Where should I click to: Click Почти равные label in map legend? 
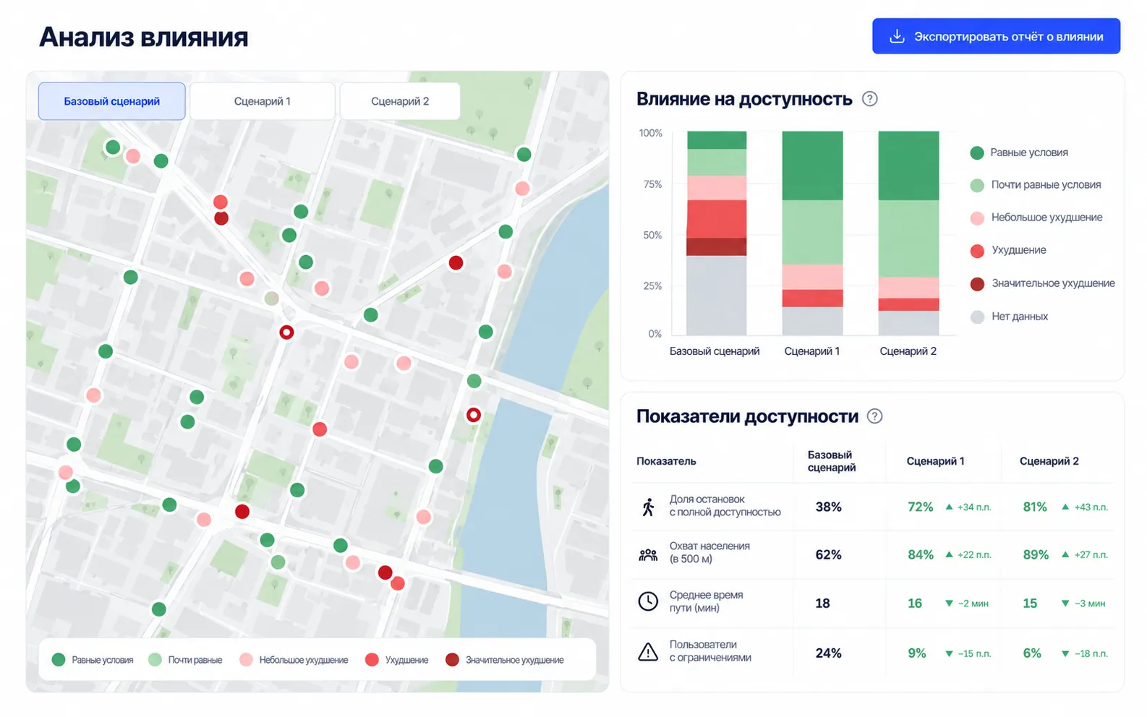point(195,660)
